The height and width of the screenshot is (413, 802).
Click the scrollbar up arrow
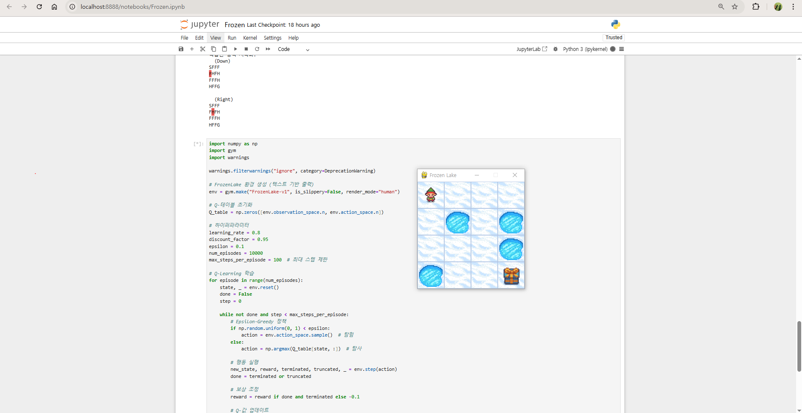pos(799,59)
